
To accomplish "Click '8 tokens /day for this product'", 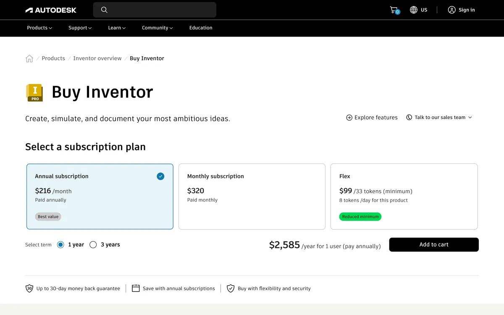I will tap(373, 200).
